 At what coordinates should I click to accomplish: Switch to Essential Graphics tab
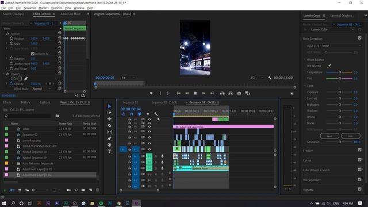coord(341,16)
